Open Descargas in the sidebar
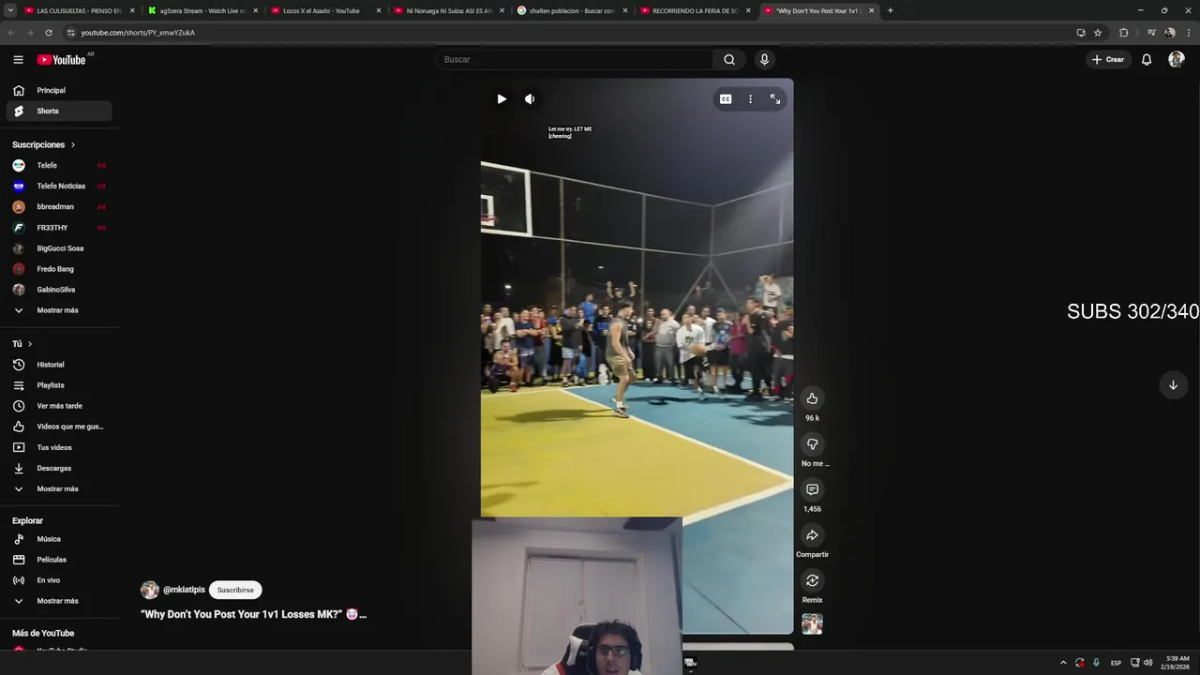The height and width of the screenshot is (675, 1200). (x=59, y=468)
